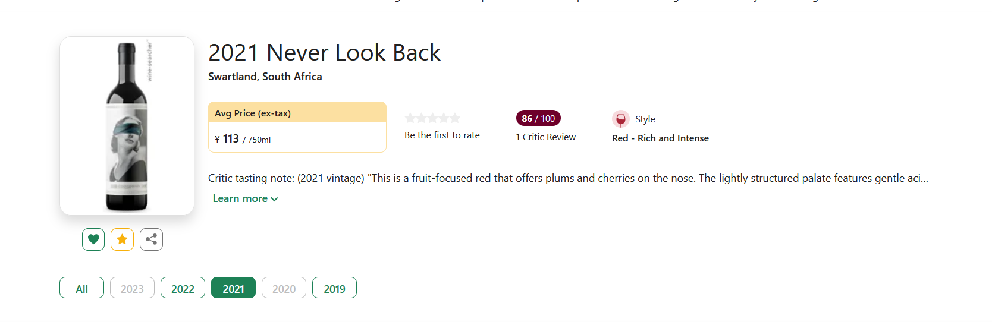The height and width of the screenshot is (322, 992).
Task: Open Red - Rich and Intense style link
Action: 660,138
